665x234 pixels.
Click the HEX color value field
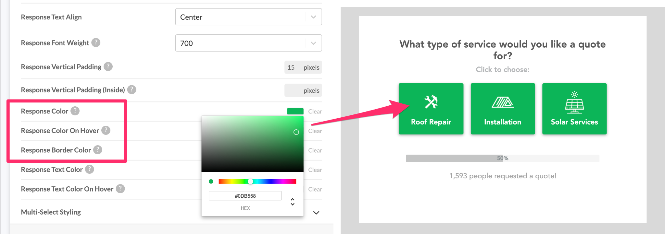245,196
